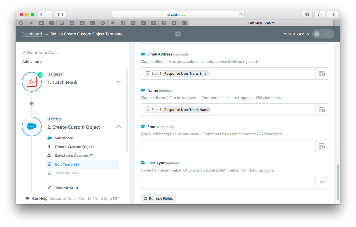Expand the Catch Hook trigger step

118,82
